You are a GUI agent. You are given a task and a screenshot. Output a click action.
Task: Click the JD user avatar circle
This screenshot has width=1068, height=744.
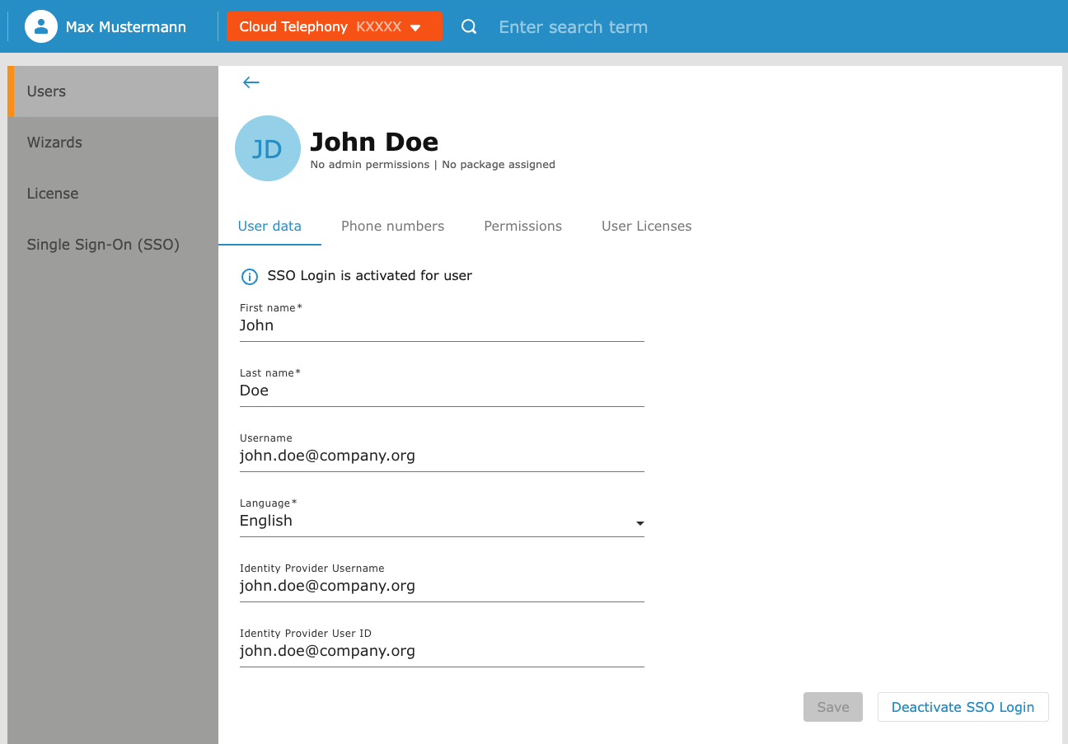click(x=268, y=148)
